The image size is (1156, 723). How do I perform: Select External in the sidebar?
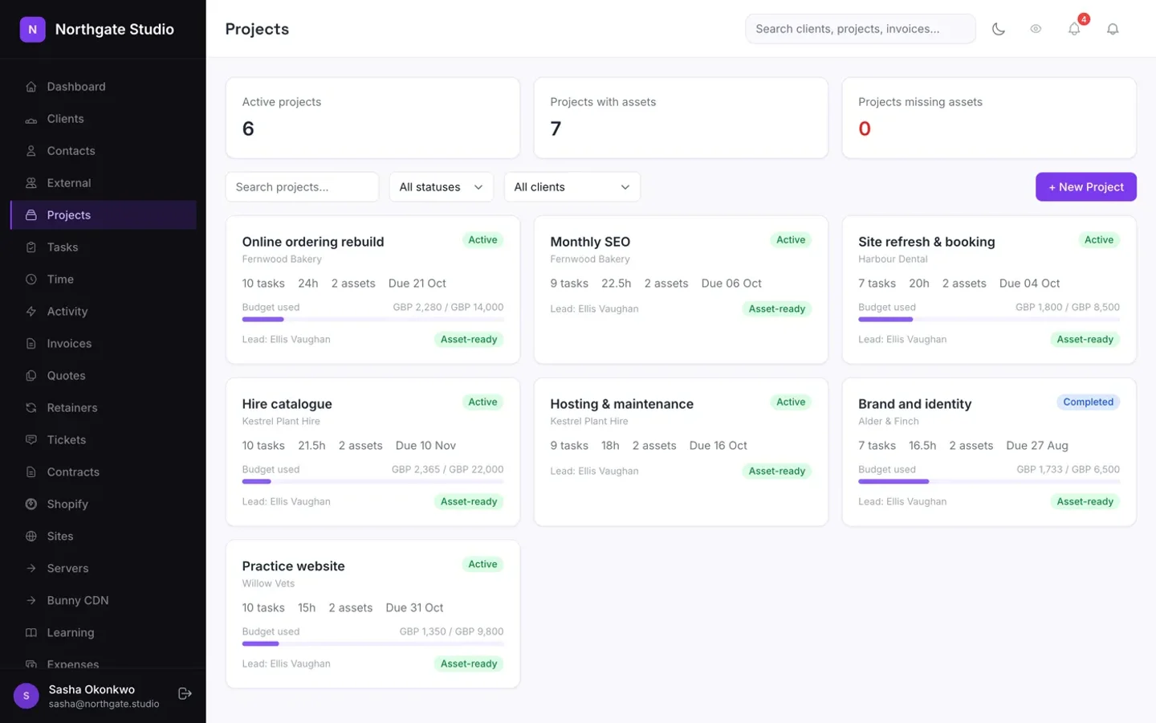[x=104, y=183]
